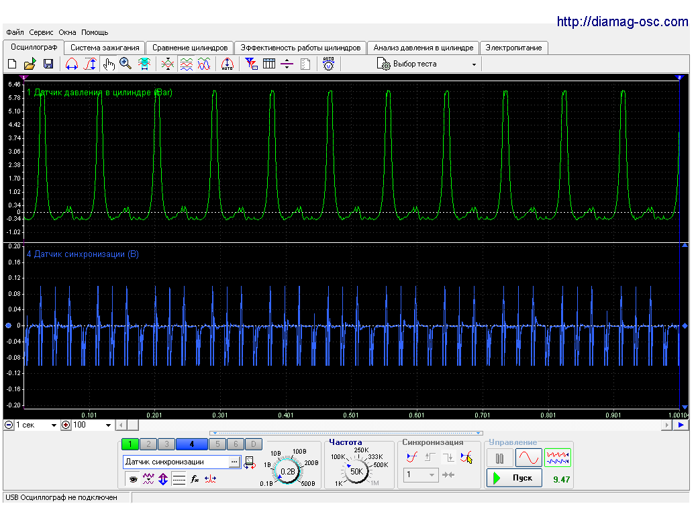698x506 pixels.
Task: Click the red-blue spike marker icon
Action: click(x=210, y=479)
